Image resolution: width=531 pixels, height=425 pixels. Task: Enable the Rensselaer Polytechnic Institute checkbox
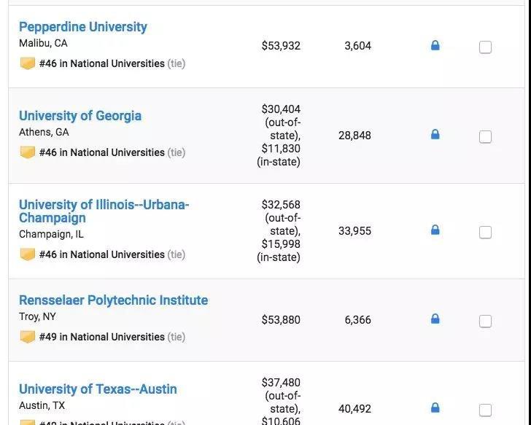(485, 321)
